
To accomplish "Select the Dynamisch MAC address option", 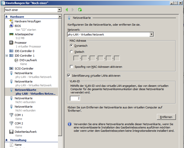I will [x=71, y=45].
